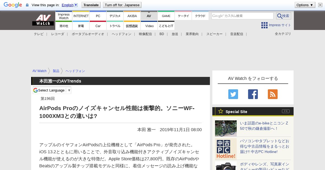The height and width of the screenshot is (170, 325).
Task: Open the 仮想通貨 tab
Action: point(132,26)
